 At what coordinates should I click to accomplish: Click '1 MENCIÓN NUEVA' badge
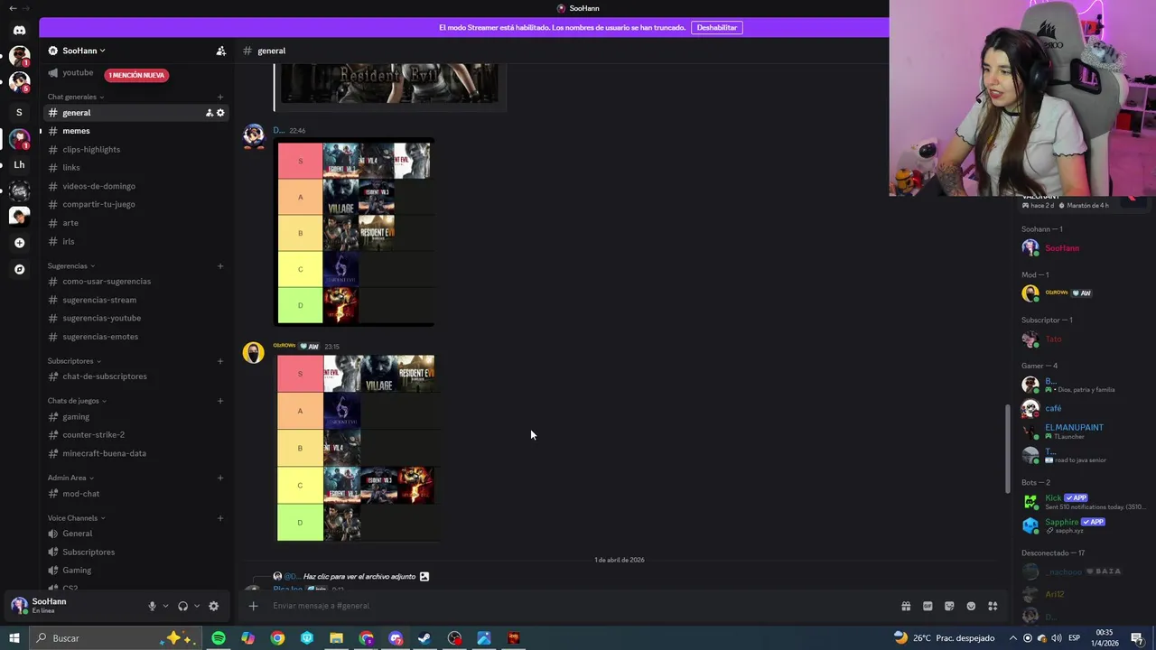click(136, 75)
